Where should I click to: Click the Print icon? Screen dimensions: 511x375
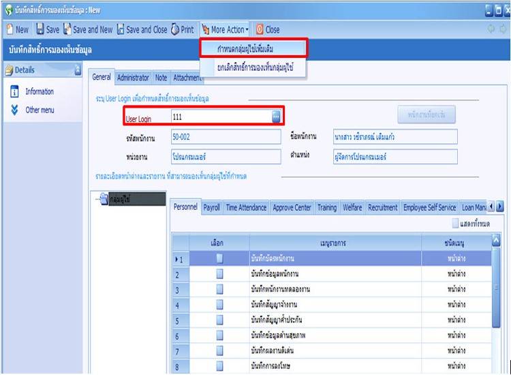[x=175, y=30]
